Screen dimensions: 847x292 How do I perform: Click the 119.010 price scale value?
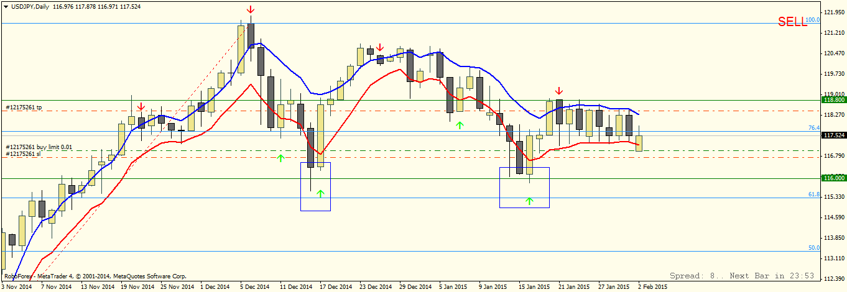(x=833, y=94)
